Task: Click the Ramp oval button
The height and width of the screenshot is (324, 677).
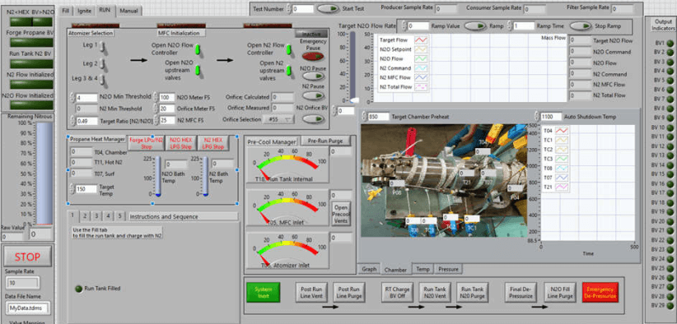Action: pos(475,25)
